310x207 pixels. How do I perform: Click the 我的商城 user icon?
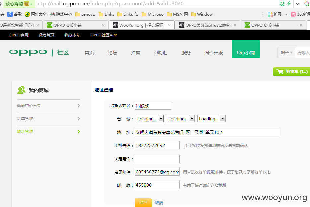pos(21,90)
